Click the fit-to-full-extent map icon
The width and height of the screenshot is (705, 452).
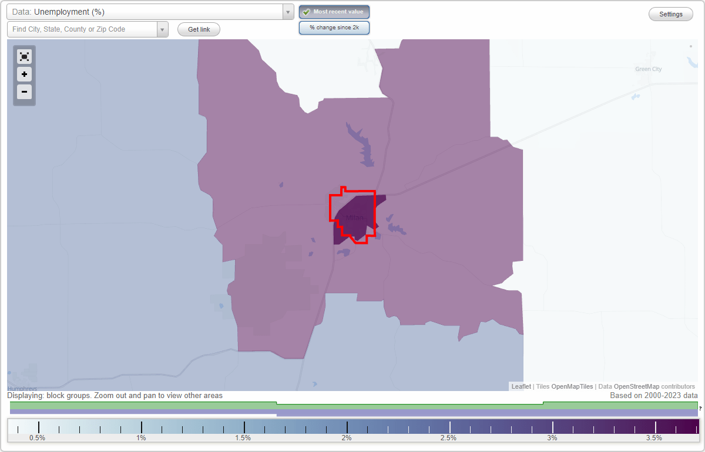pos(24,56)
